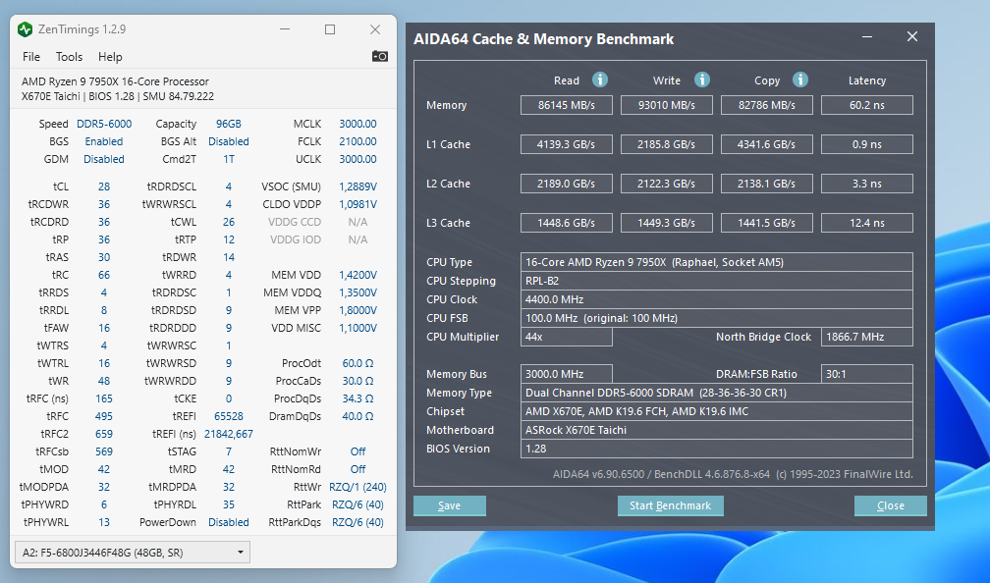The height and width of the screenshot is (583, 990).
Task: Maximize the ZenTimings window
Action: tap(330, 29)
